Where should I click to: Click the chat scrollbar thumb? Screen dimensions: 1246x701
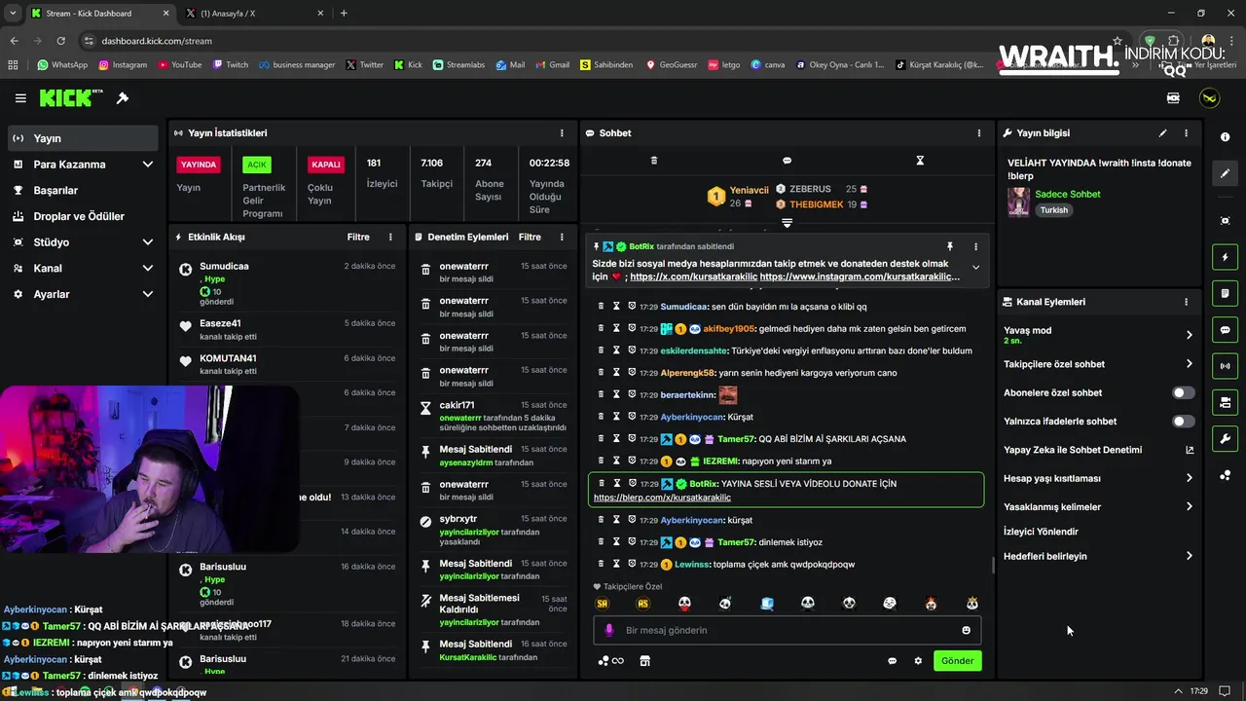[x=992, y=565]
